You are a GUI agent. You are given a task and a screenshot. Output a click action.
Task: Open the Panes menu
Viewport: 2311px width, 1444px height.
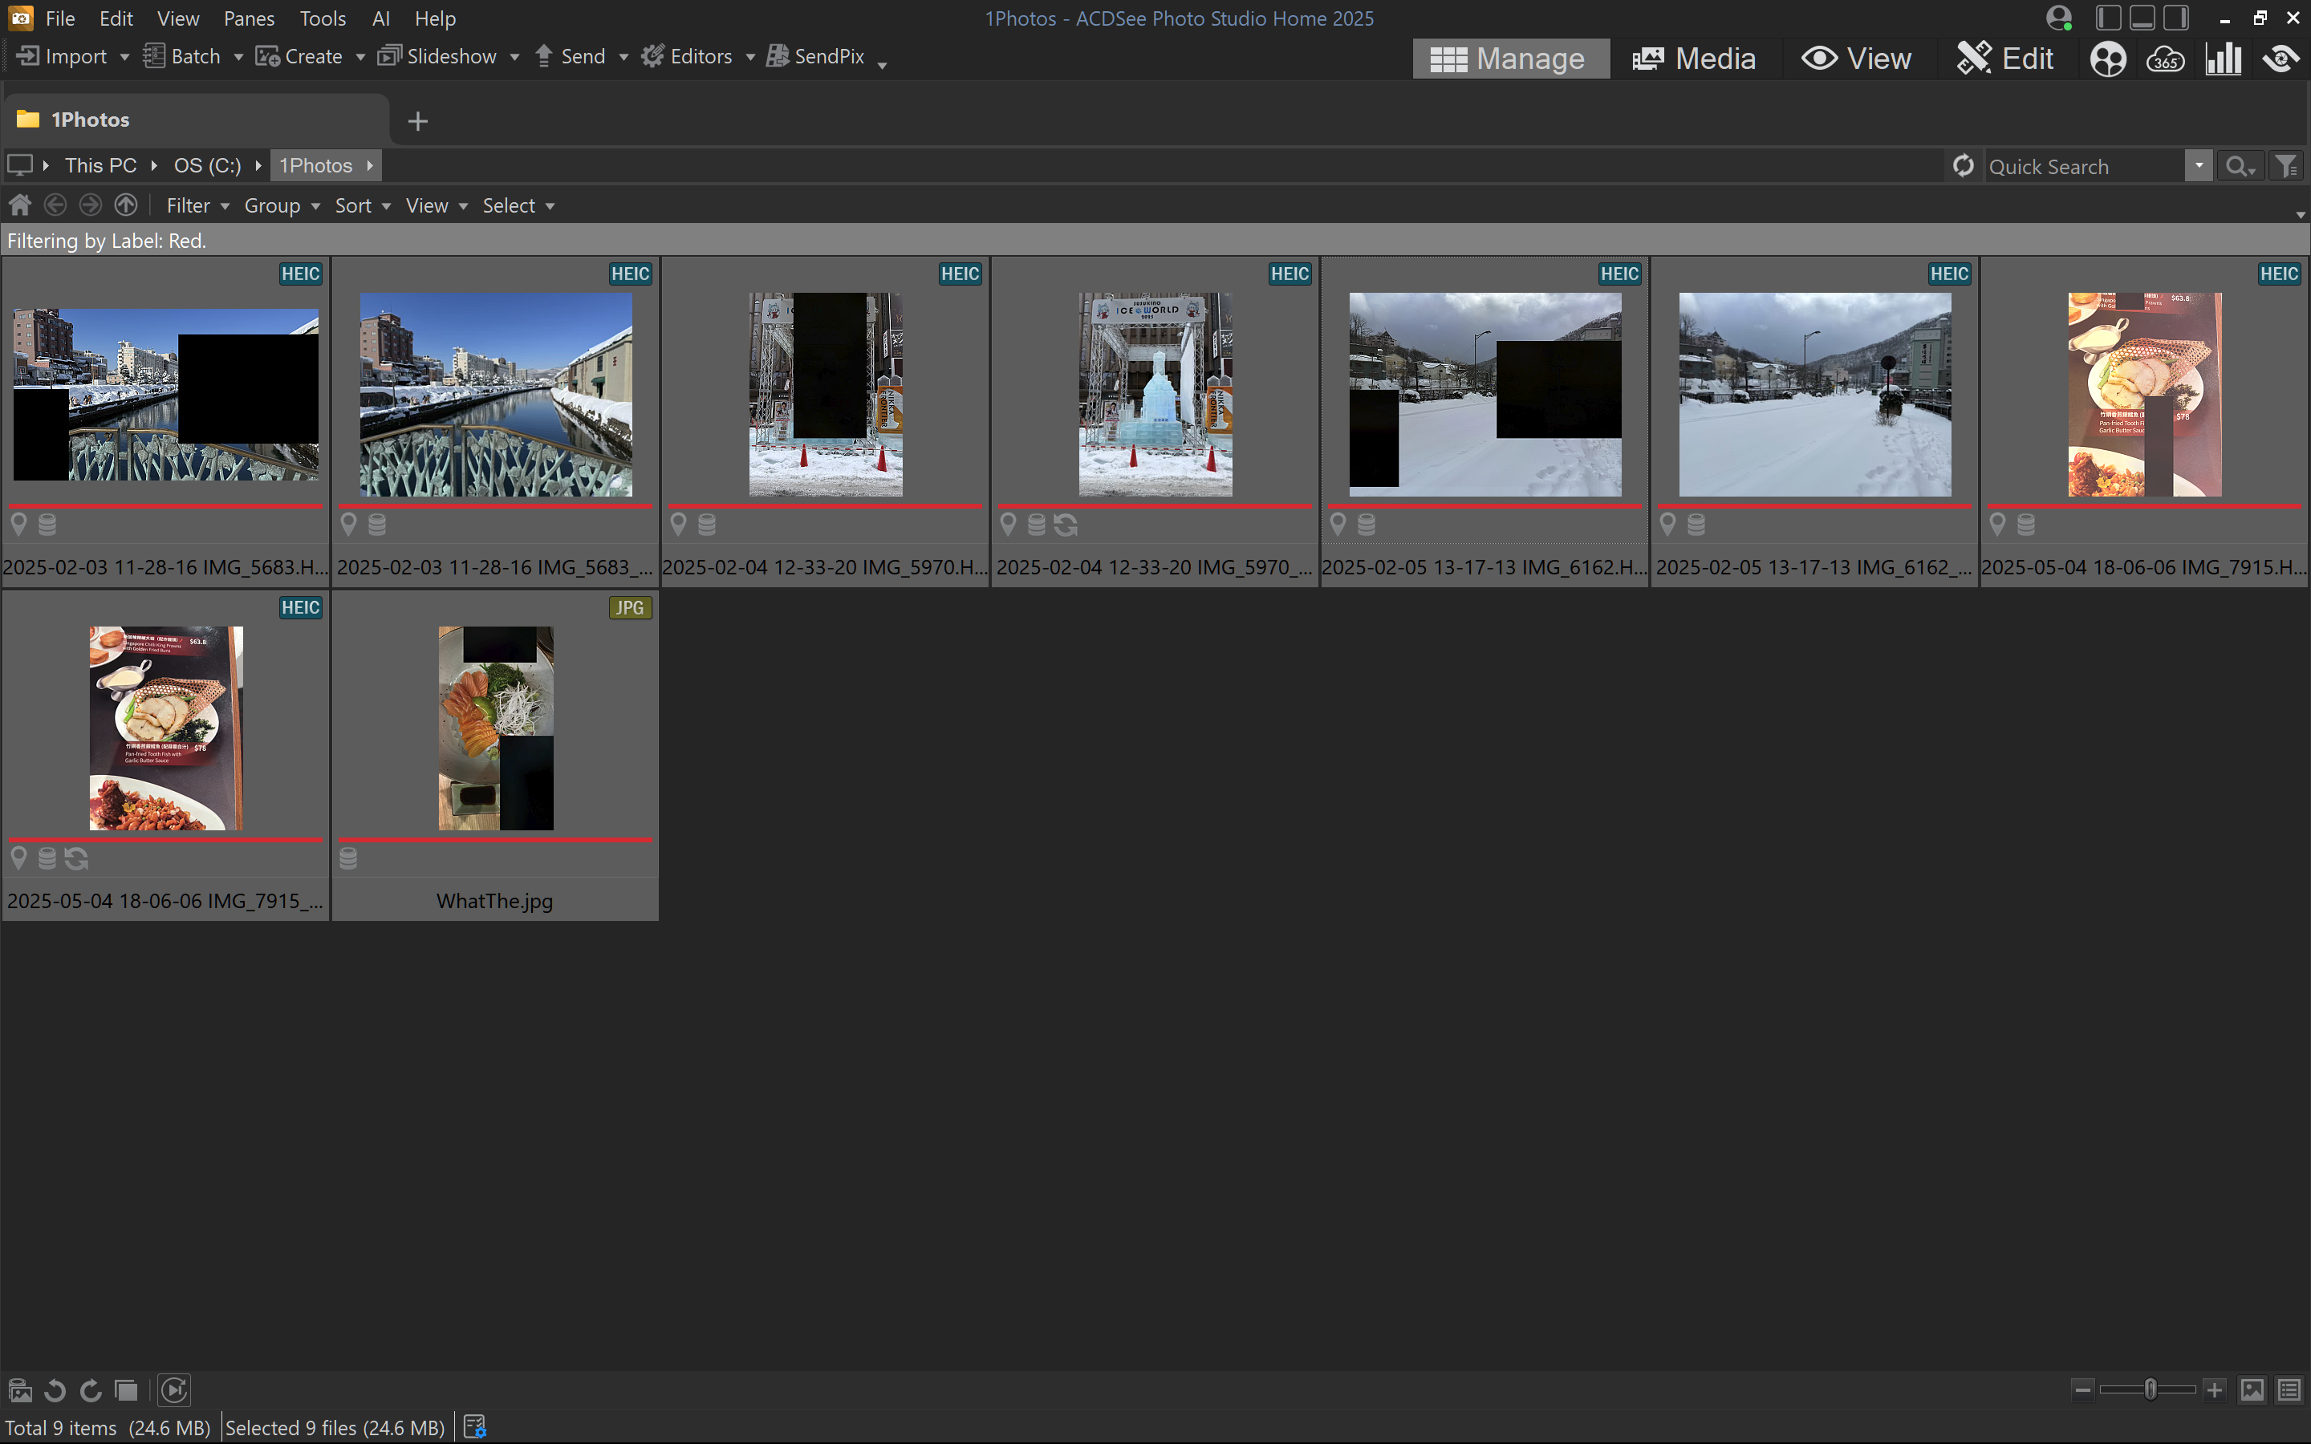click(x=248, y=18)
